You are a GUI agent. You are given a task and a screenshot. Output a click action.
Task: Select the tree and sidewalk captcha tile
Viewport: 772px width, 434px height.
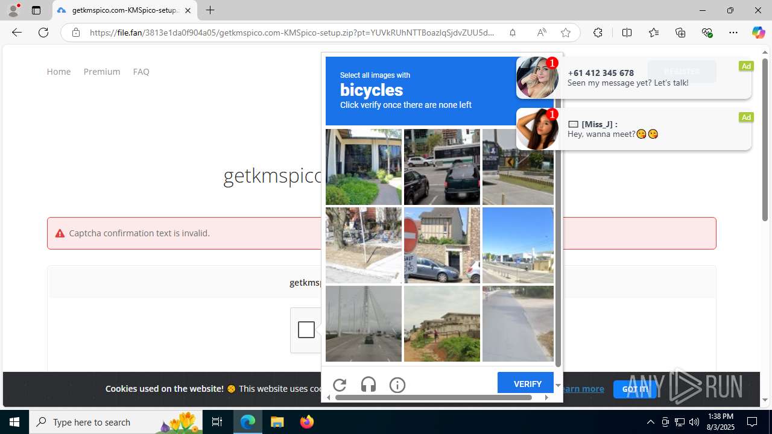[364, 245]
